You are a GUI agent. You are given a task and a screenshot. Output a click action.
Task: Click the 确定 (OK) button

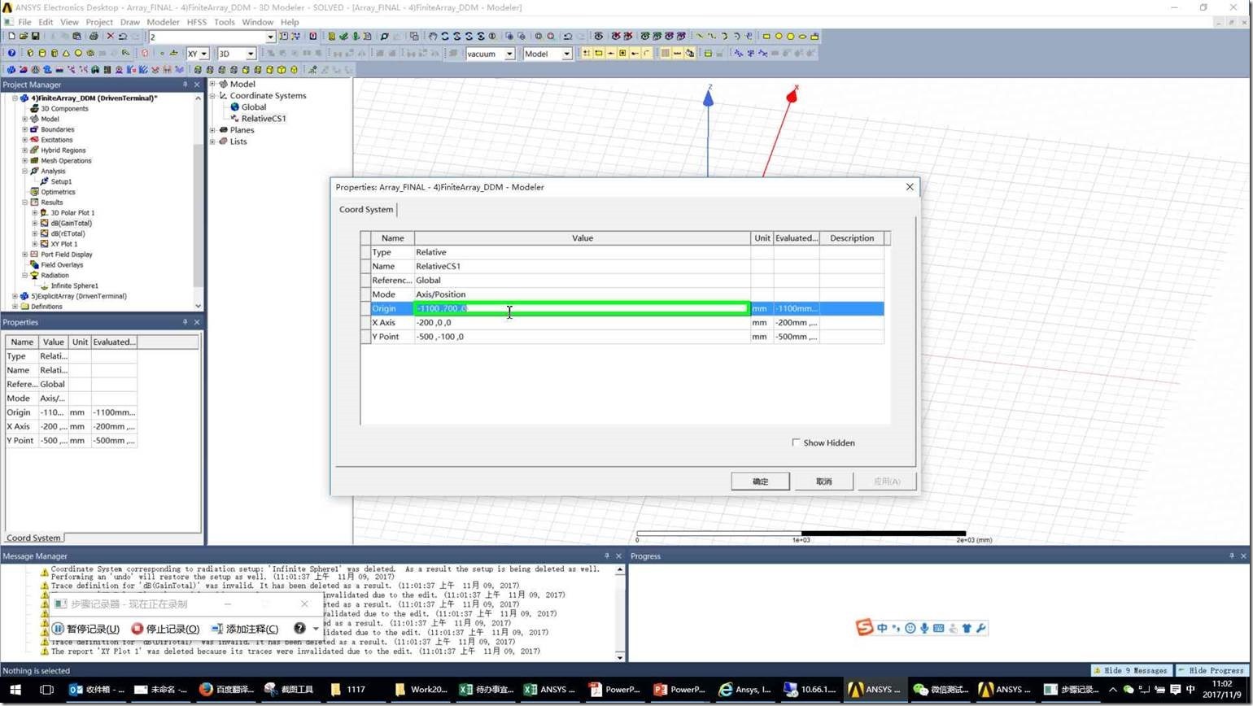(x=760, y=482)
